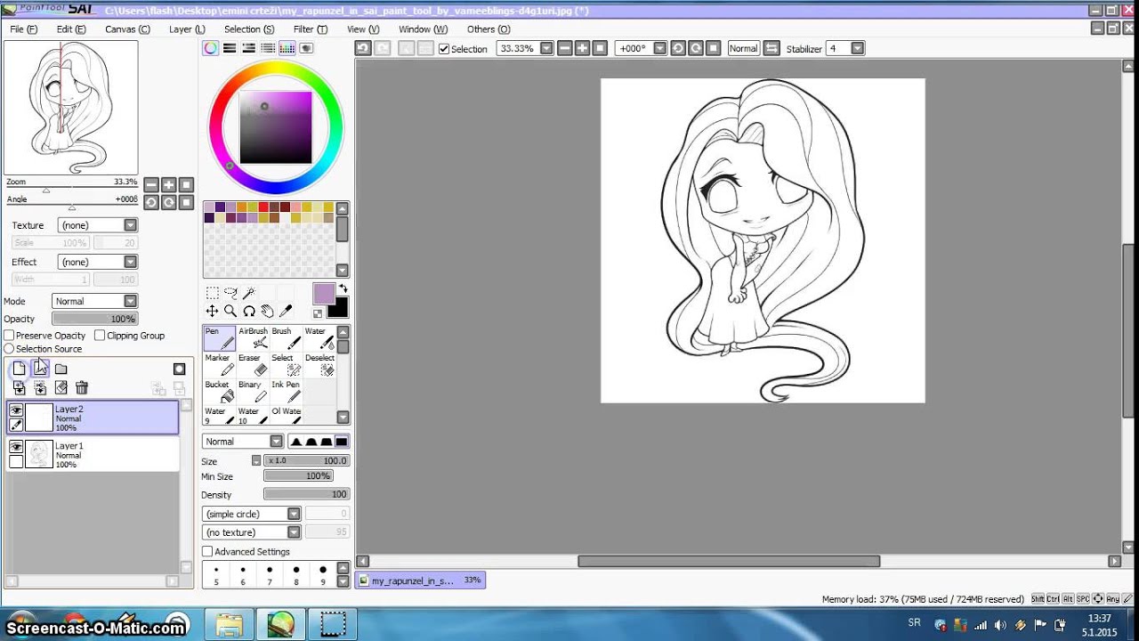Show the color wheel panel
This screenshot has width=1139, height=641.
[210, 48]
